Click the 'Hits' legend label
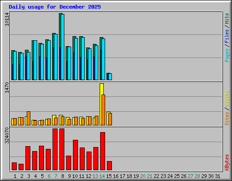Screen dimensions: 232x181 pyautogui.click(x=227, y=19)
